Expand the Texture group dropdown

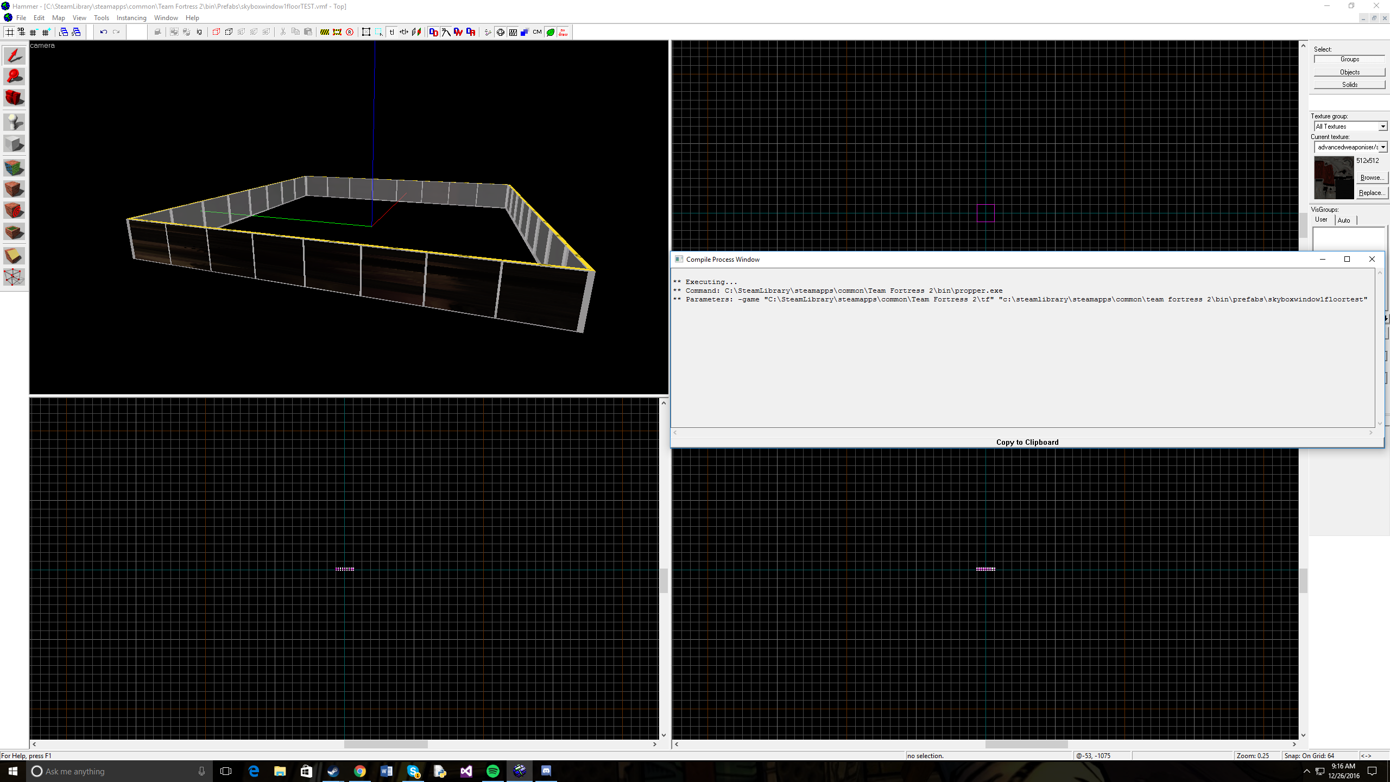(x=1382, y=127)
